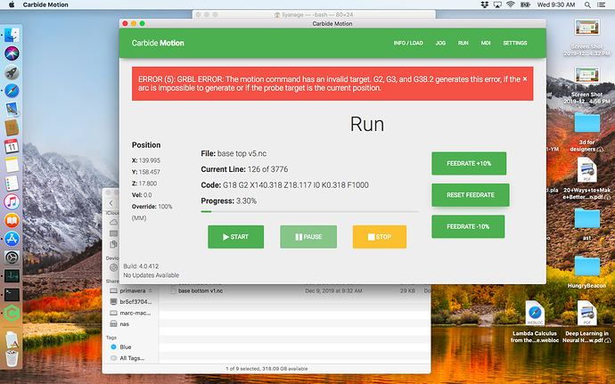The height and width of the screenshot is (384, 615).
Task: Click the Carbide Motion logo text
Action: coord(158,43)
